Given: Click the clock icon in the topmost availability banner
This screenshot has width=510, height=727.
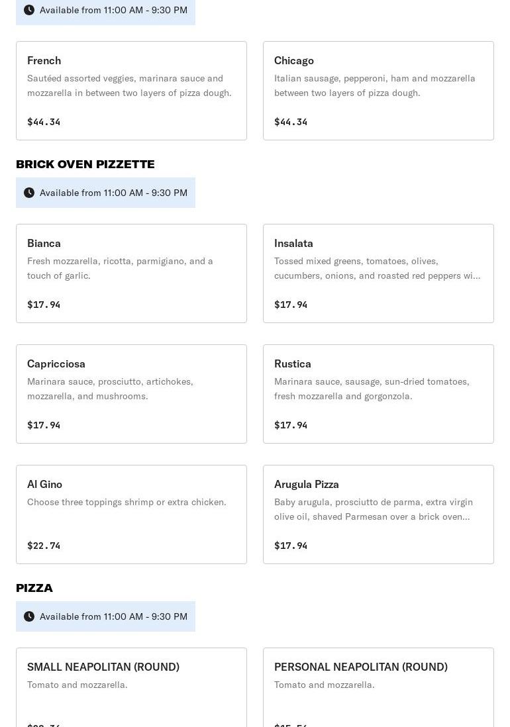Looking at the screenshot, I should click(29, 10).
